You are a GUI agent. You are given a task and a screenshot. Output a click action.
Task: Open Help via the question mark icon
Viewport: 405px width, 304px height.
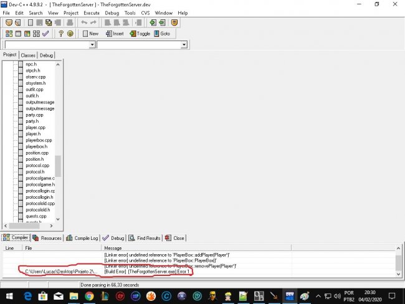tap(61, 34)
